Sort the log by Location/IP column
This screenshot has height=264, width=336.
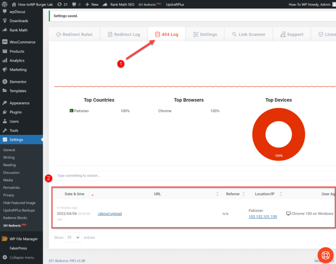point(264,194)
